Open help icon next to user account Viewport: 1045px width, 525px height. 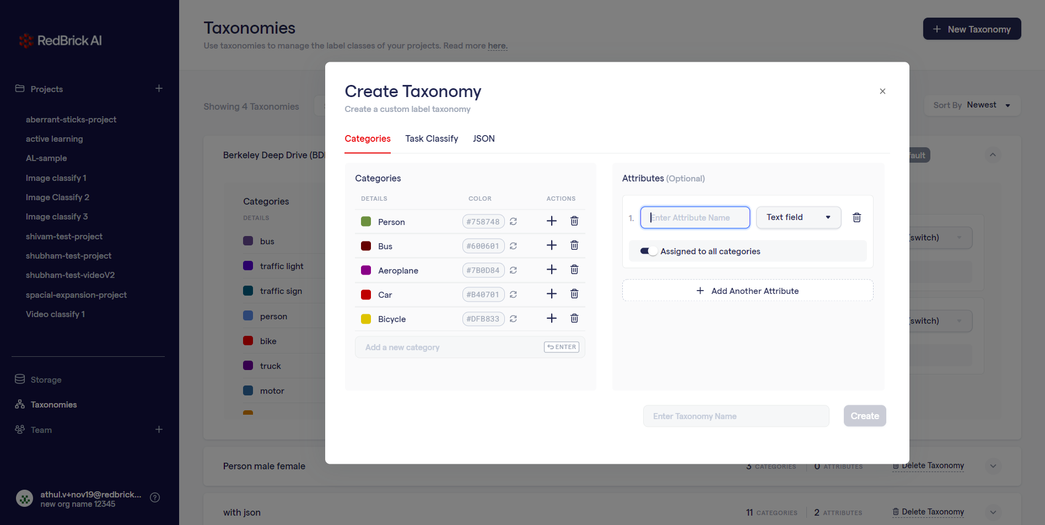(x=155, y=497)
